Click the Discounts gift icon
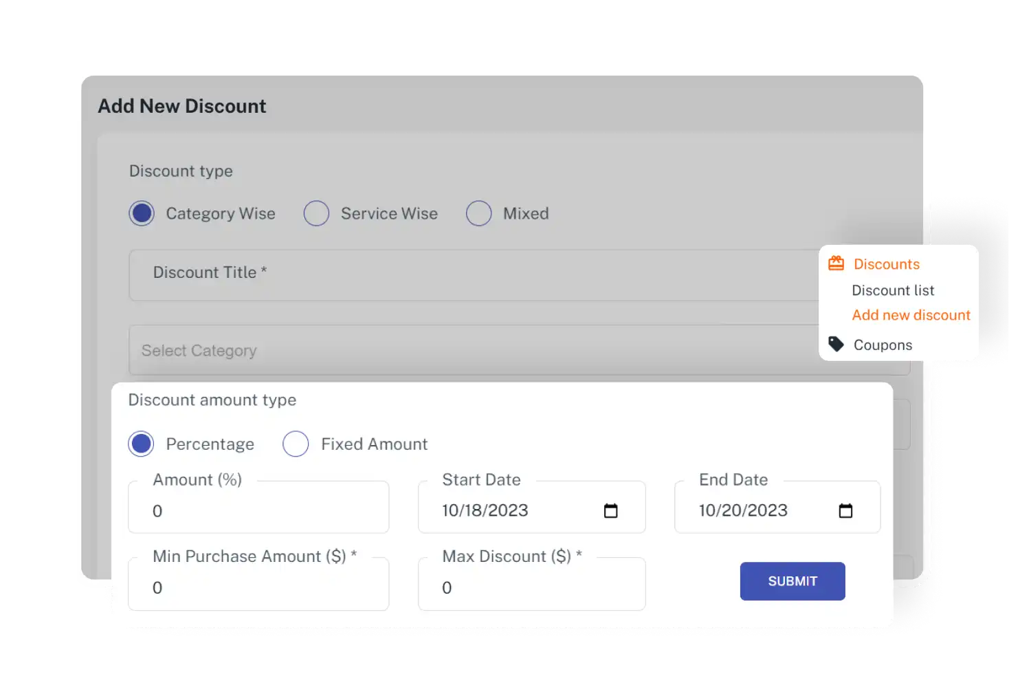This screenshot has height=683, width=1009. pos(836,263)
